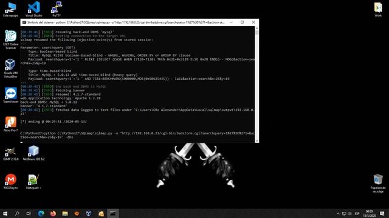Open the network status tray icon
This screenshot has height=218, width=389.
[344, 214]
